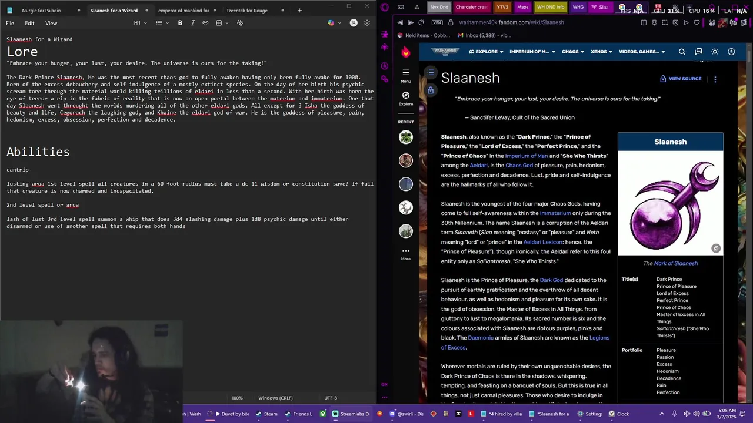Click the UTF-8 encoding indicator
Image resolution: width=753 pixels, height=423 pixels.
point(331,398)
